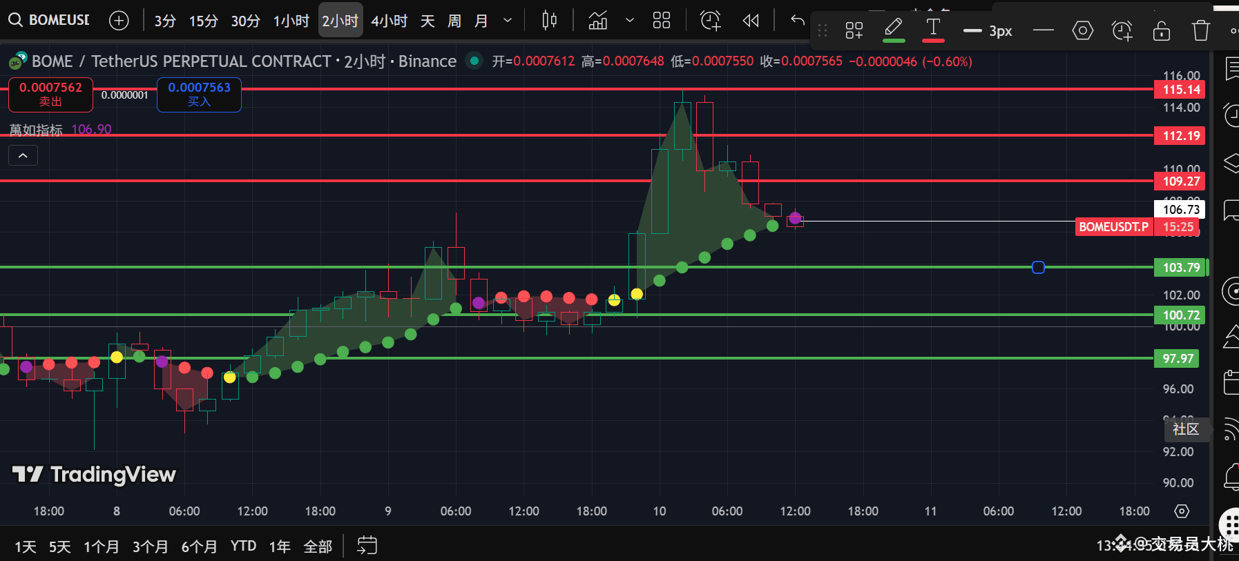The image size is (1239, 561).
Task: Create an alert using the top toolbar alarm icon
Action: 710,21
